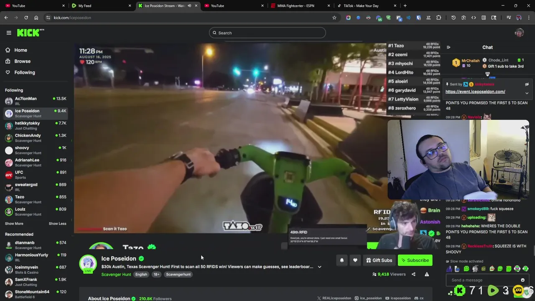Open the Scavenger Hunt category link
The height and width of the screenshot is (301, 535).
point(116,275)
